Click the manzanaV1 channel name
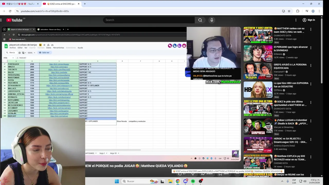The image size is (329, 185). 280,72
